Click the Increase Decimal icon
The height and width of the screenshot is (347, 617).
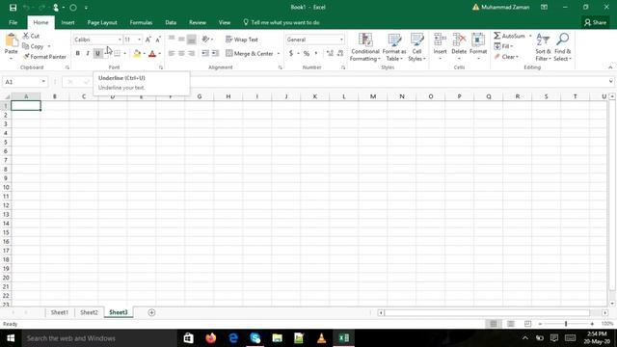pos(330,53)
